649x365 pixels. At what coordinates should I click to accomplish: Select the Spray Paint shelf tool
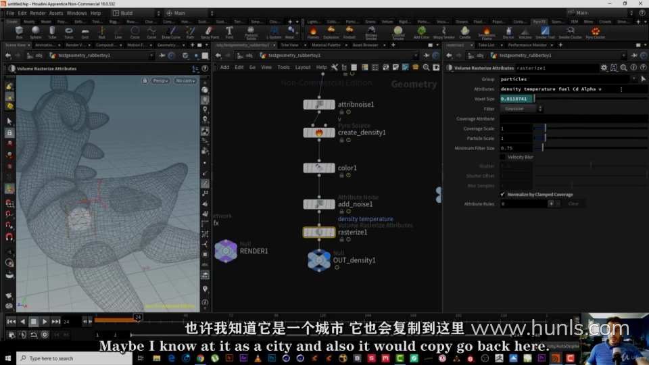tap(210, 32)
